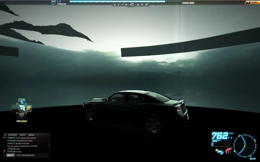The width and height of the screenshot is (260, 162).
Task: Activate the bottom crosshair power-up slot
Action: pyautogui.click(x=22, y=115)
